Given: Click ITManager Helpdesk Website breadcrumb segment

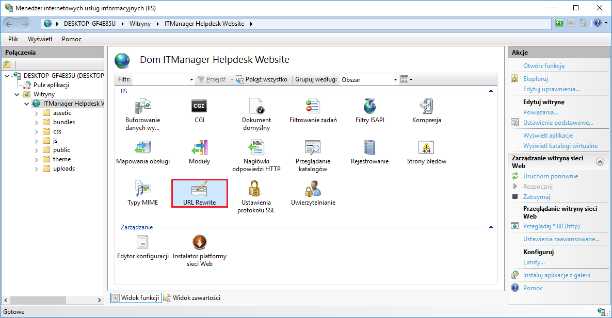Looking at the screenshot, I should tap(204, 24).
